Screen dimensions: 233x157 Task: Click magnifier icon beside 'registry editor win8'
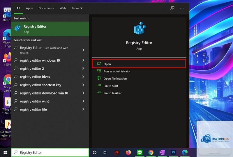coord(16,101)
